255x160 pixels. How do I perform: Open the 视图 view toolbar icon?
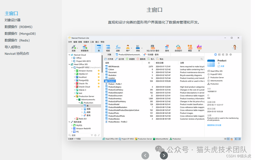(x=108, y=48)
